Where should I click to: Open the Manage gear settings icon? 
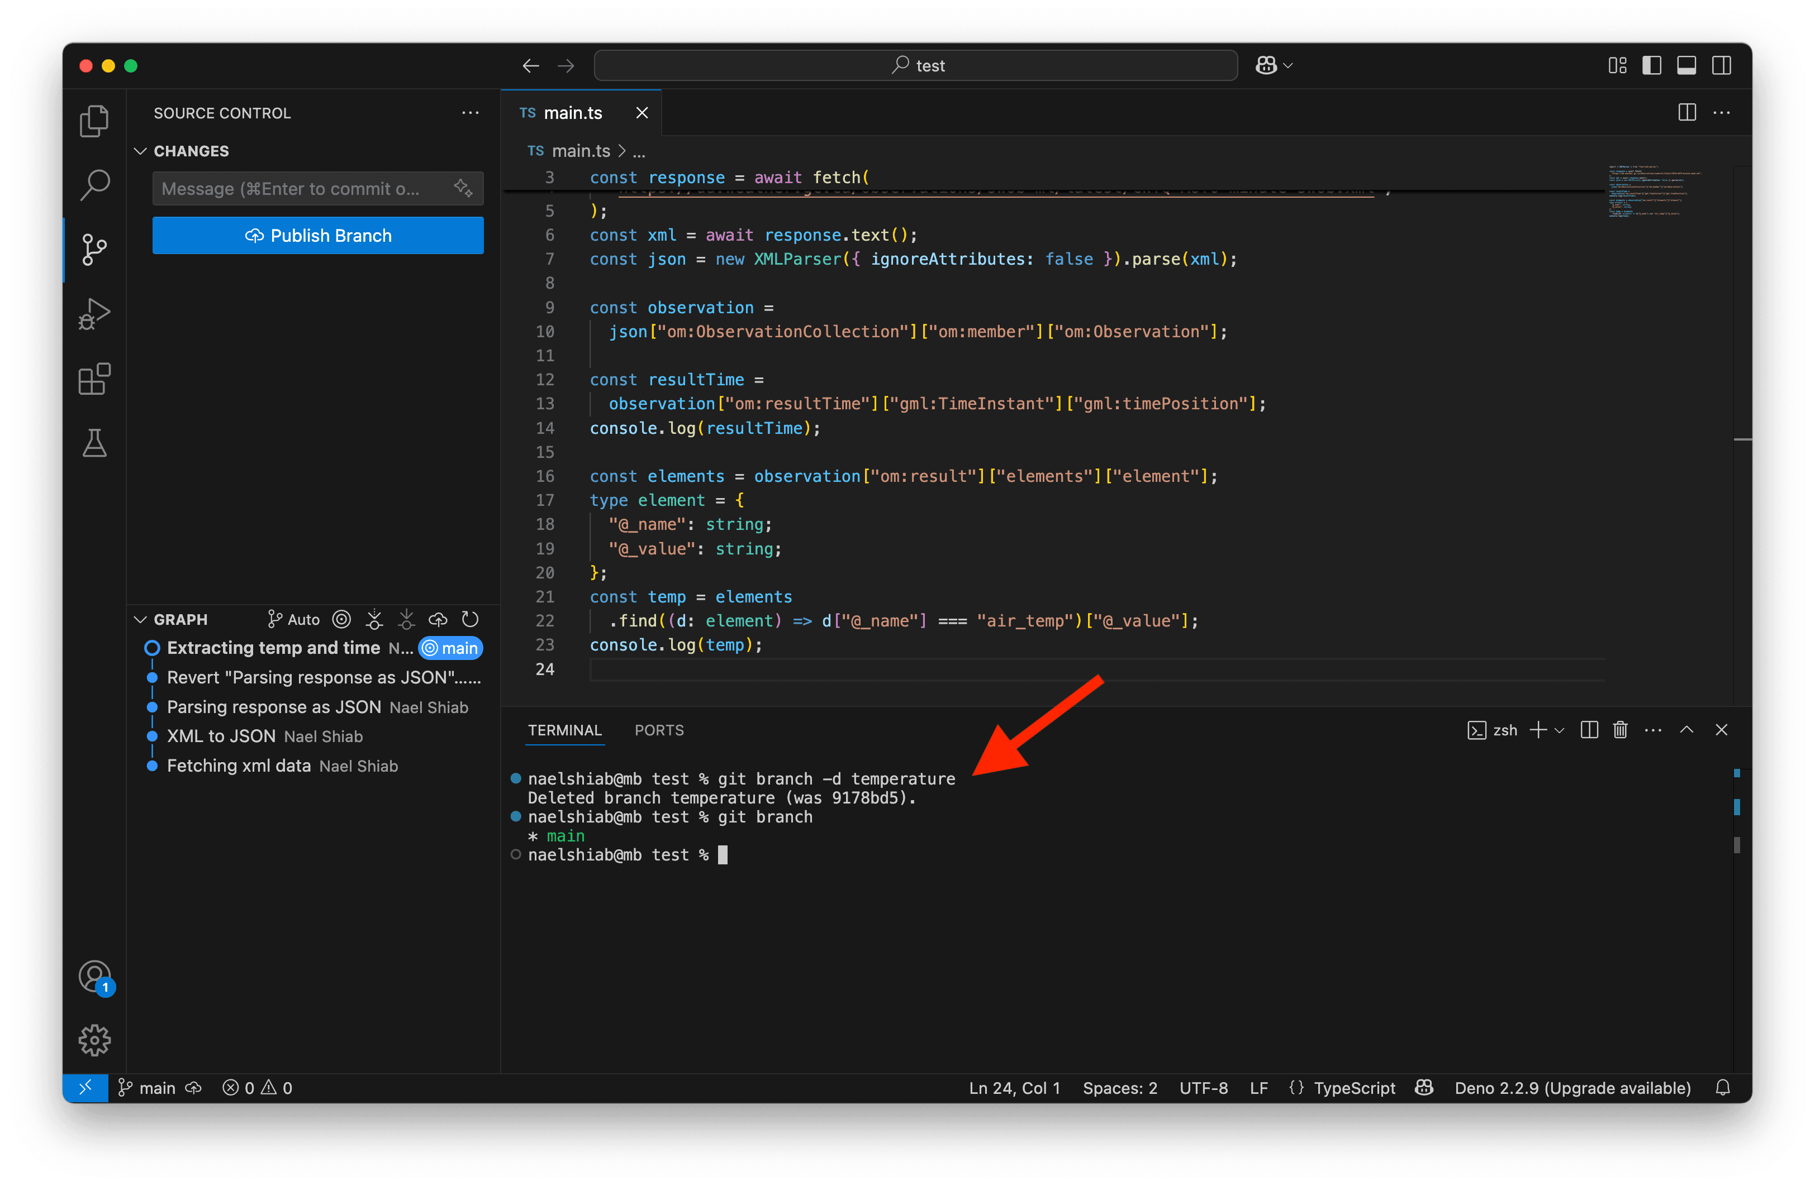[94, 1040]
